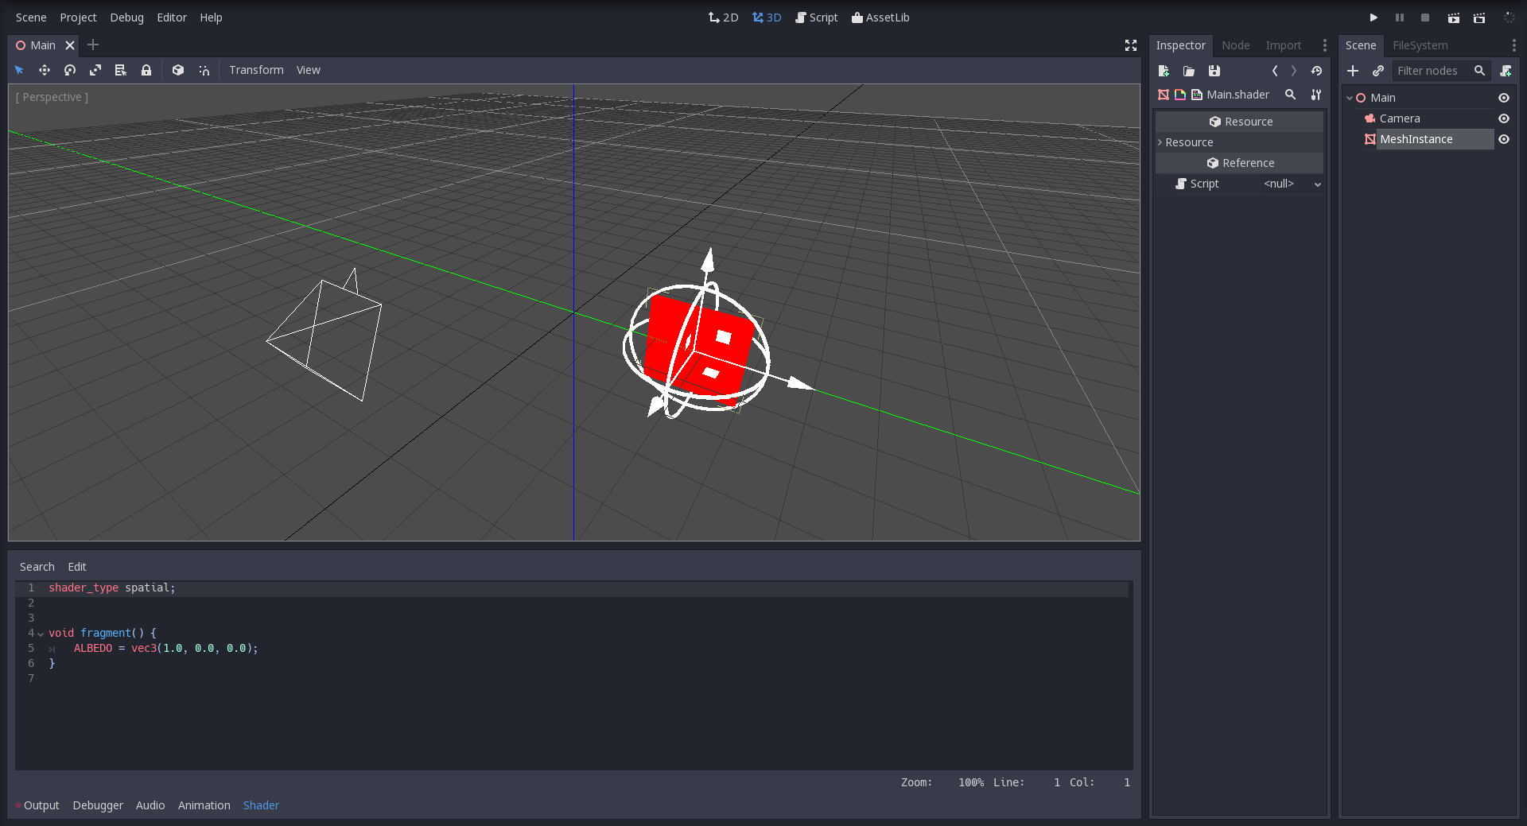
Task: Open the Help menu
Action: pyautogui.click(x=211, y=17)
